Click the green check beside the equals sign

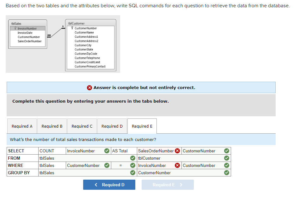[133, 165]
